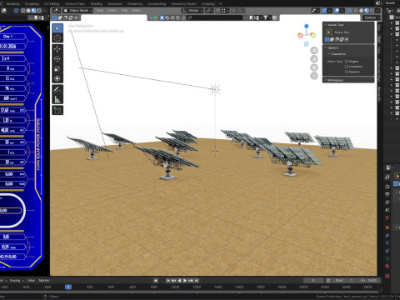The width and height of the screenshot is (400, 300).
Task: Click the zoom view navigation button
Action: [x=314, y=50]
